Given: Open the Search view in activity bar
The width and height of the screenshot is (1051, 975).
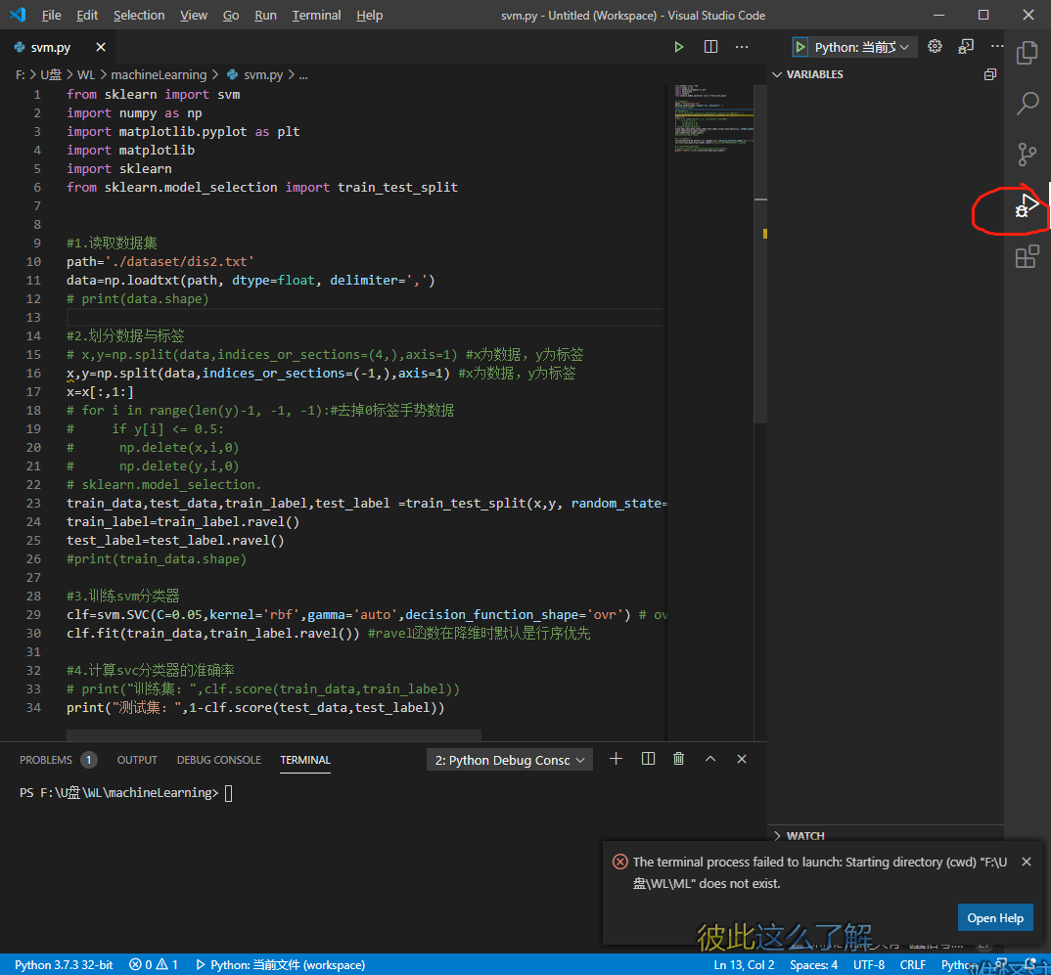Looking at the screenshot, I should point(1027,104).
